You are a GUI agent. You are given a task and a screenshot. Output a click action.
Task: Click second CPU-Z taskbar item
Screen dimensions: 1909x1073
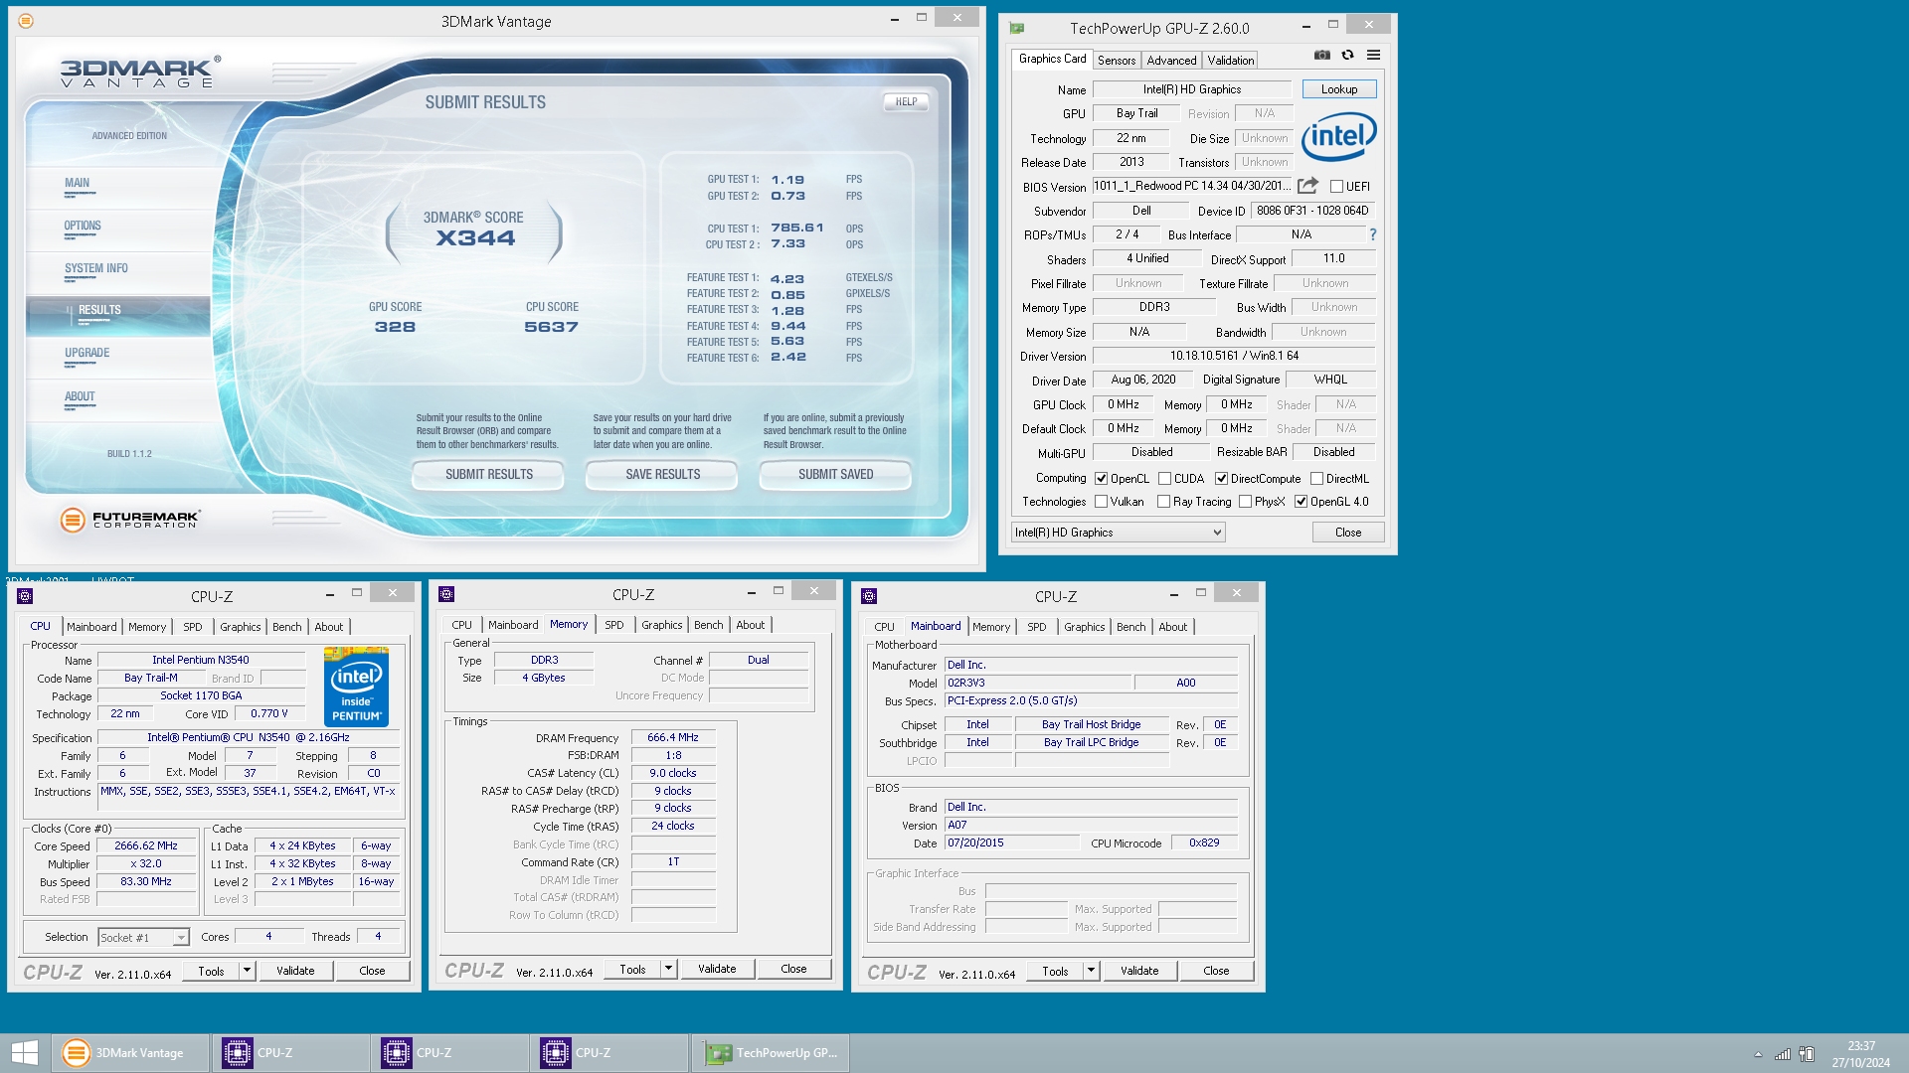[448, 1053]
